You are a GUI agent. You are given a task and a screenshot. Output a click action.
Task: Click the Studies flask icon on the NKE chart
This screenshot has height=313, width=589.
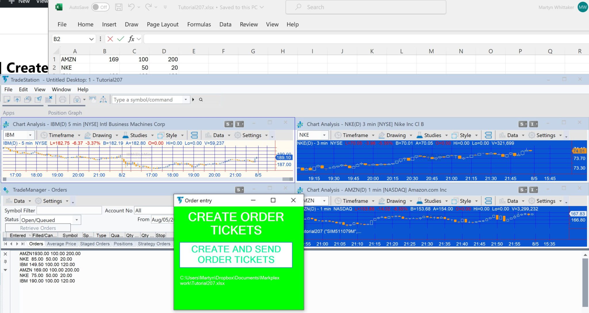click(x=419, y=135)
